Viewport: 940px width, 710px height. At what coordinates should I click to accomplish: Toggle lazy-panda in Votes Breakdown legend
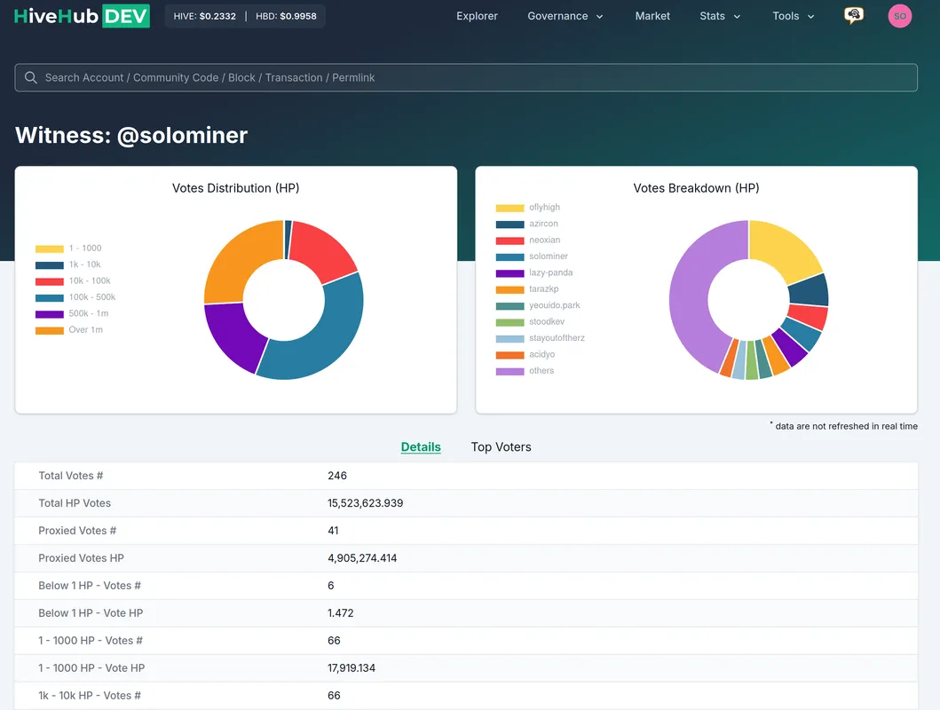tap(534, 272)
